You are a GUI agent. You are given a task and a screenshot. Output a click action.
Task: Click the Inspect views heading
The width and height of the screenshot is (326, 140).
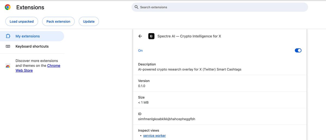coord(149,130)
